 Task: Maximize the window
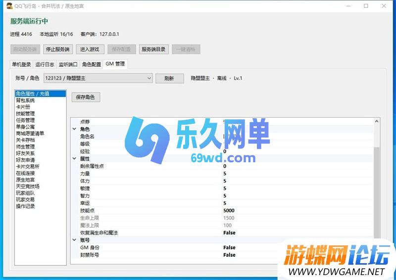pos(366,6)
